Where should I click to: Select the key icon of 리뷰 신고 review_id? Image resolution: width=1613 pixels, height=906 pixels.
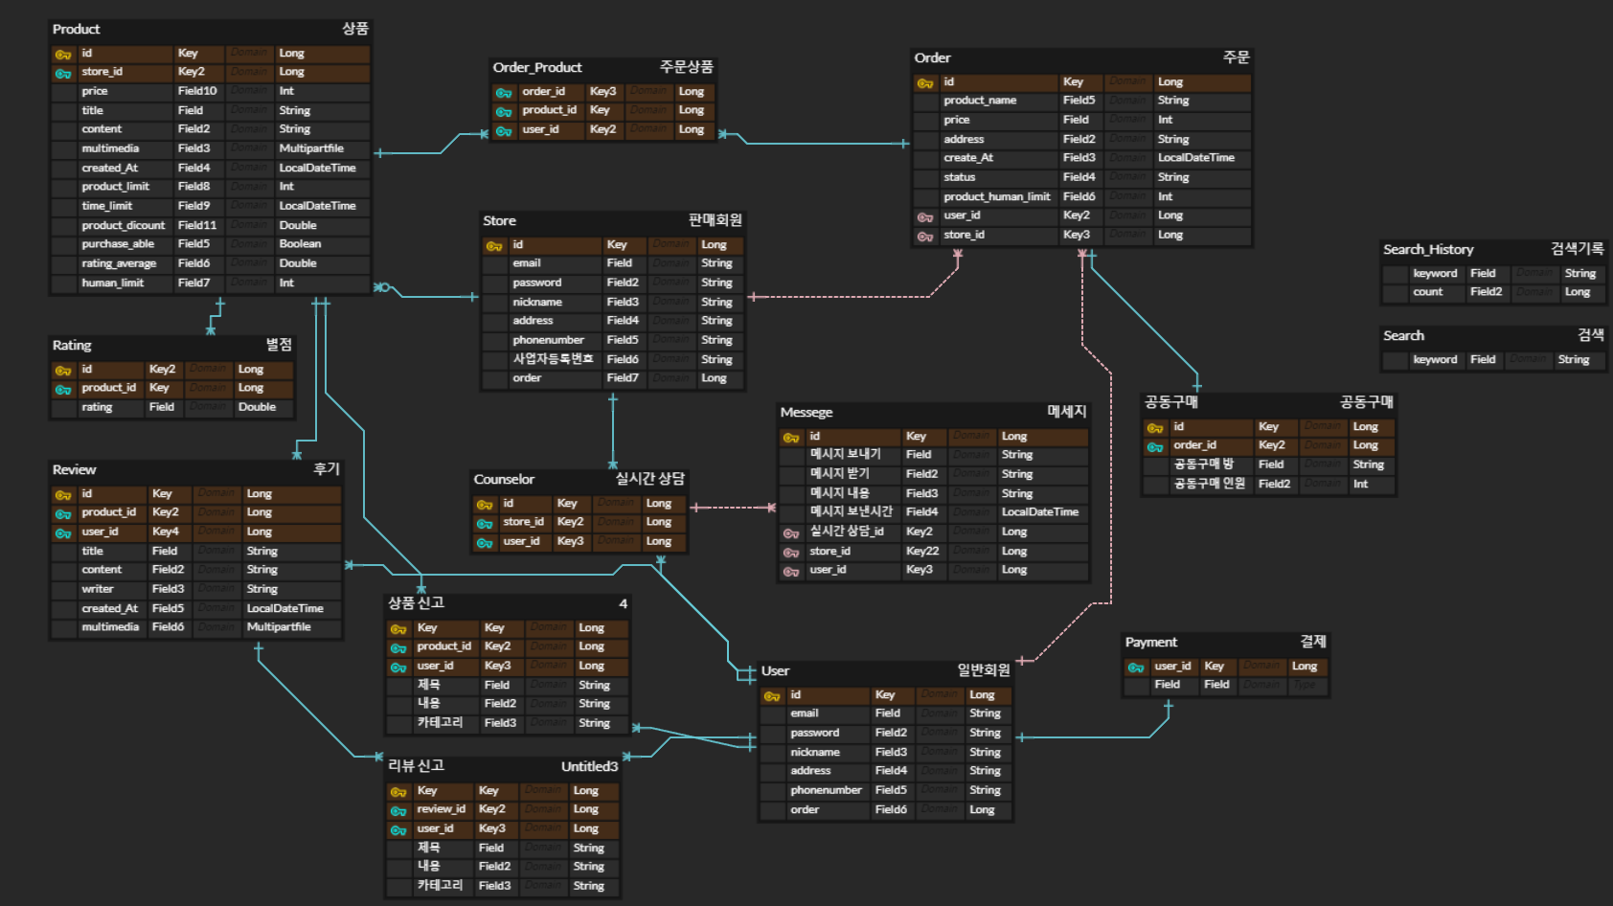[x=398, y=811]
